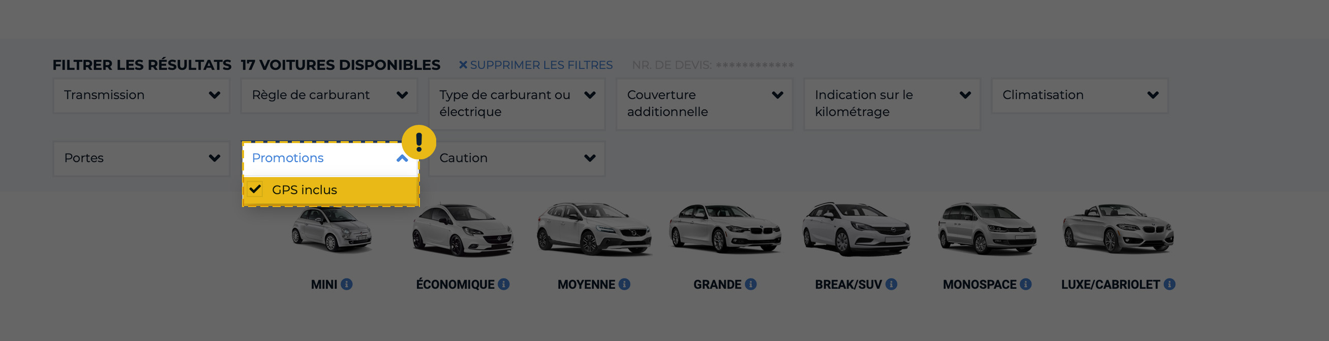1329x341 pixels.
Task: Select the Luxe/Cabriolet car image
Action: point(1117,229)
